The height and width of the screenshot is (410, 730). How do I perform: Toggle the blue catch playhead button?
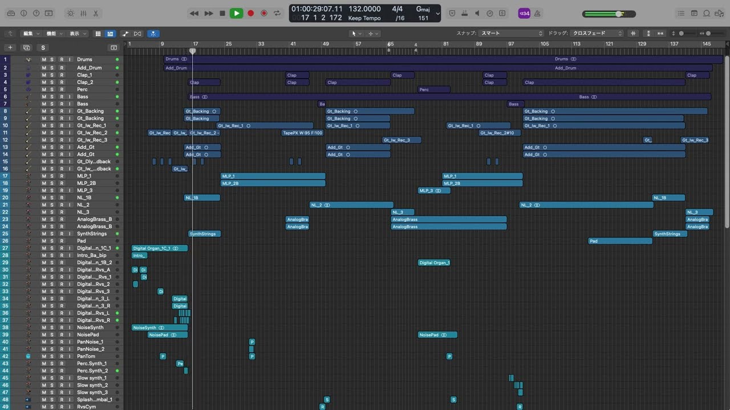[x=153, y=34]
